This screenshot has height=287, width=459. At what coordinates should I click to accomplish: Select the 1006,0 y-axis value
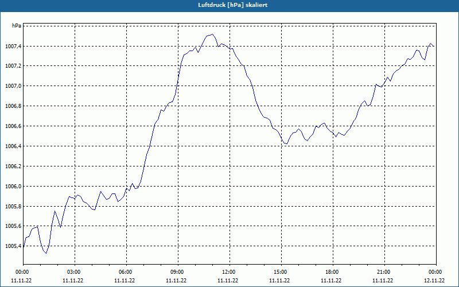pyautogui.click(x=13, y=186)
